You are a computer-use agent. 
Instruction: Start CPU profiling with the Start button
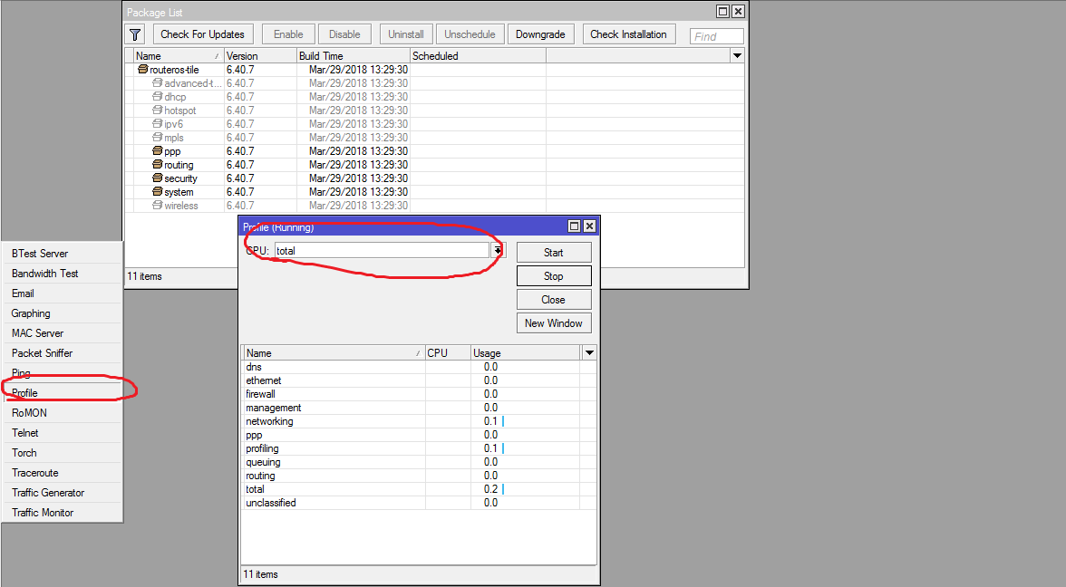point(553,252)
